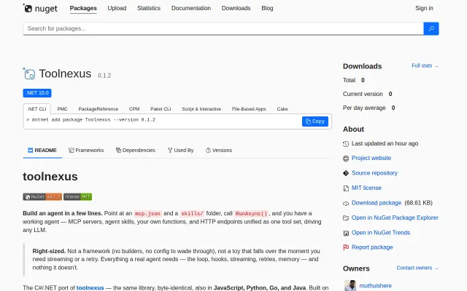Switch to Script & Interactive tab

[x=201, y=109]
